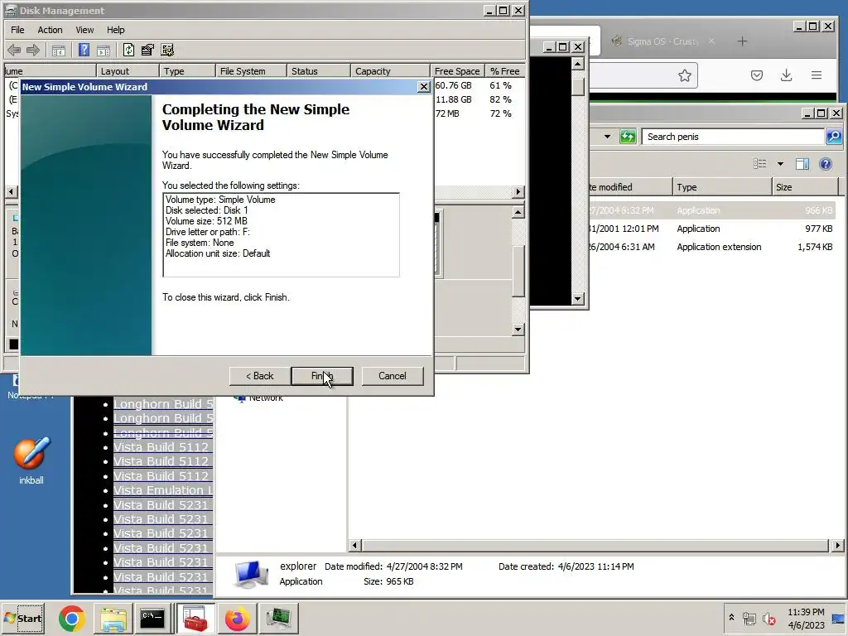Select the 60.76 GB free space cell
Image resolution: width=848 pixels, height=636 pixels.
454,85
